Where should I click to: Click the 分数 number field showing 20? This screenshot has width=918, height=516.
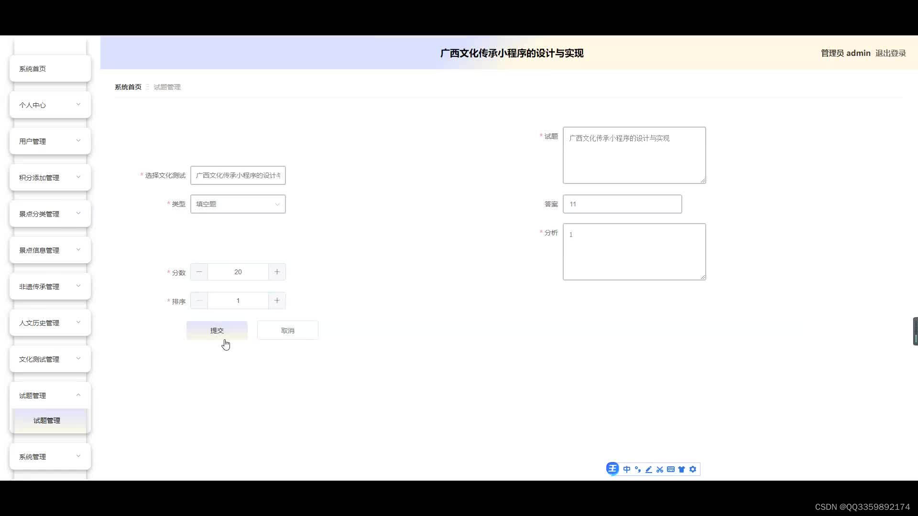coord(238,272)
